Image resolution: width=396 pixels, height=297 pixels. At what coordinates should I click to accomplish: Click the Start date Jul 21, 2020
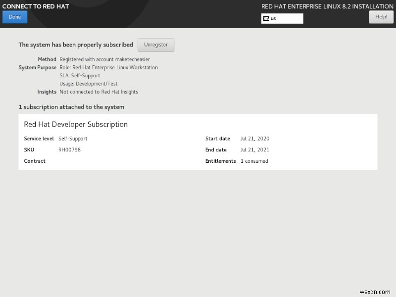pos(255,139)
